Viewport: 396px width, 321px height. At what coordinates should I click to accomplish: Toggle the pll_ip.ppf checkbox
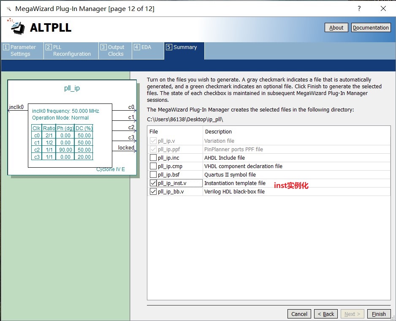click(153, 149)
